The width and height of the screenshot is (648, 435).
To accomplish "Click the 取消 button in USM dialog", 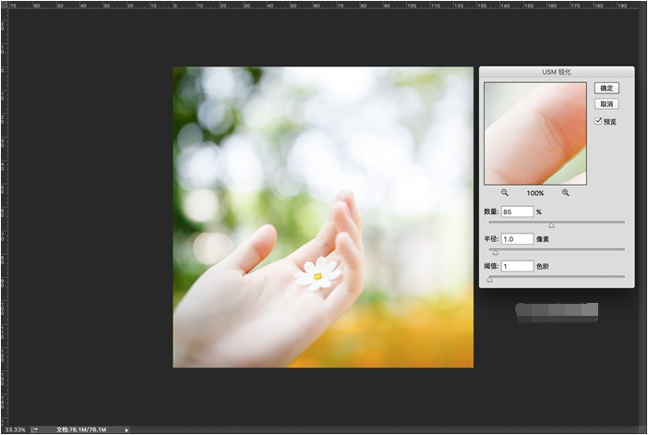I will pos(606,103).
